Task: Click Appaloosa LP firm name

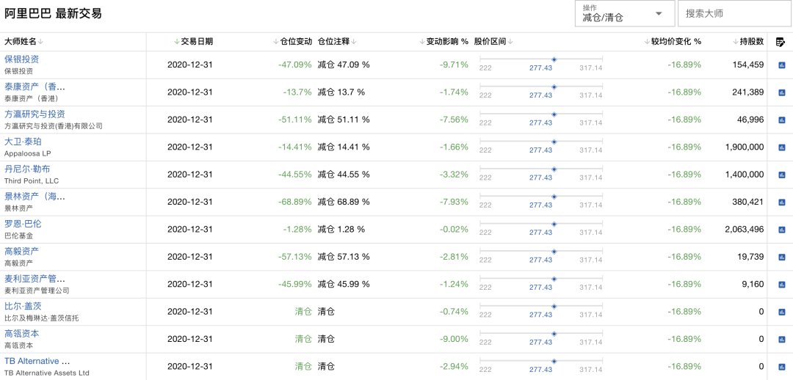Action: [28, 153]
